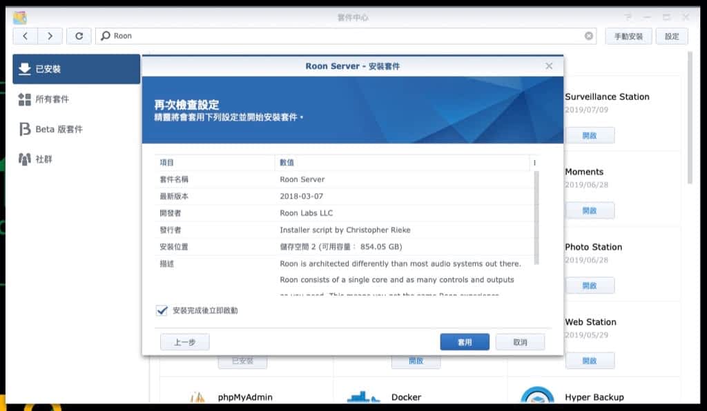Click the 數值 column header
The width and height of the screenshot is (707, 411).
click(x=403, y=163)
